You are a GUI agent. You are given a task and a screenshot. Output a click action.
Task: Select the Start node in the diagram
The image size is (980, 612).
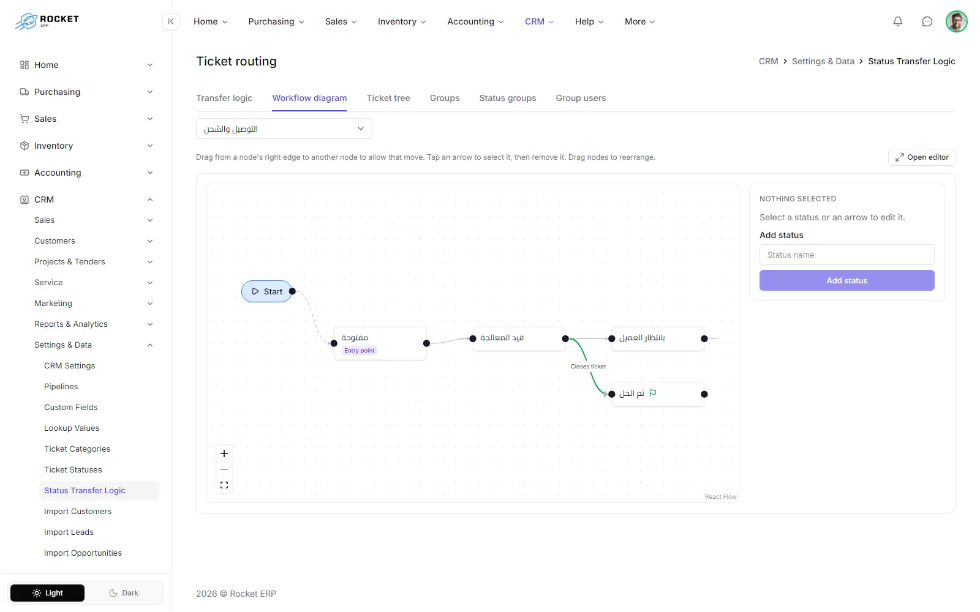click(267, 291)
